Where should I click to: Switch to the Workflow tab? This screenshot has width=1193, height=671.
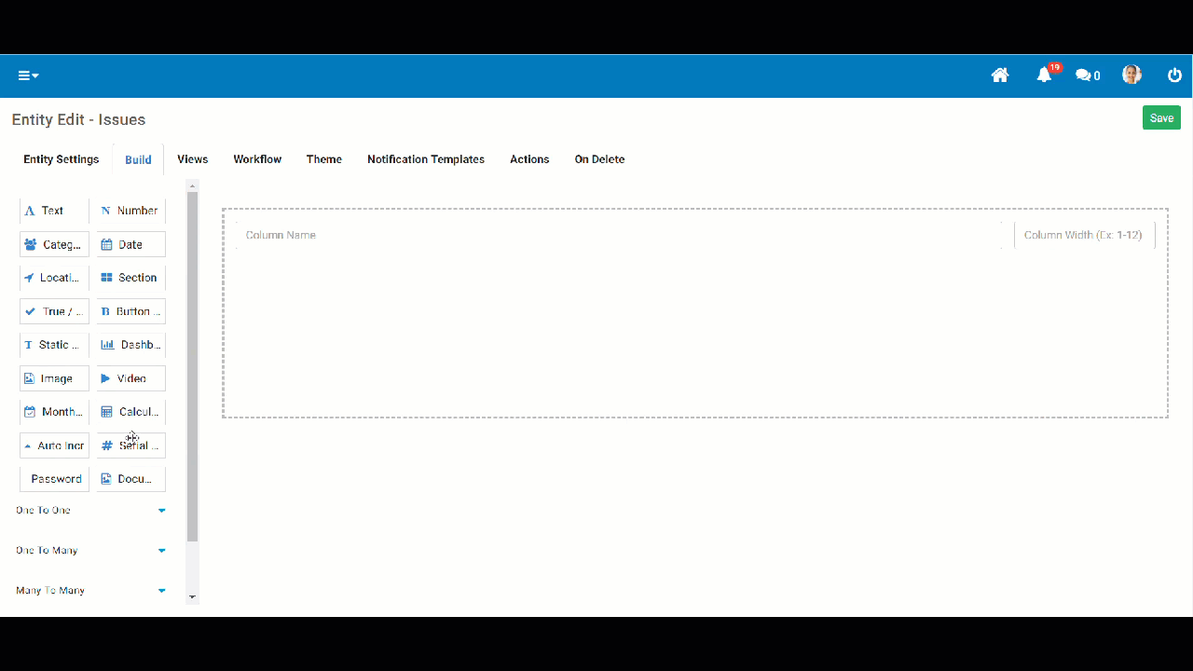pos(257,159)
